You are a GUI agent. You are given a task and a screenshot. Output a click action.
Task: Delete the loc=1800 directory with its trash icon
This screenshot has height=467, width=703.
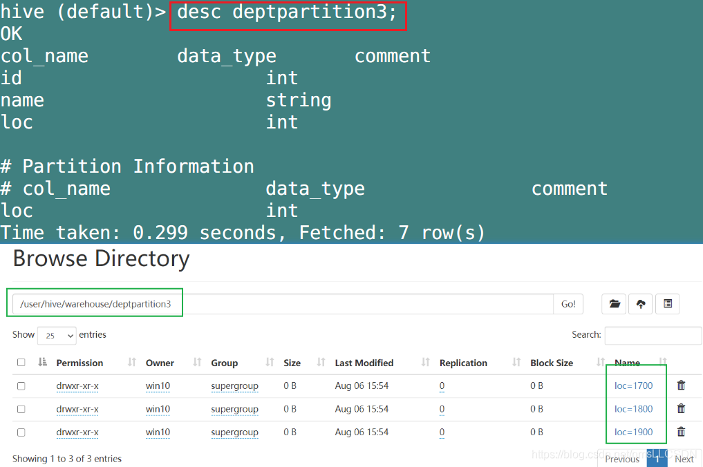coord(681,408)
